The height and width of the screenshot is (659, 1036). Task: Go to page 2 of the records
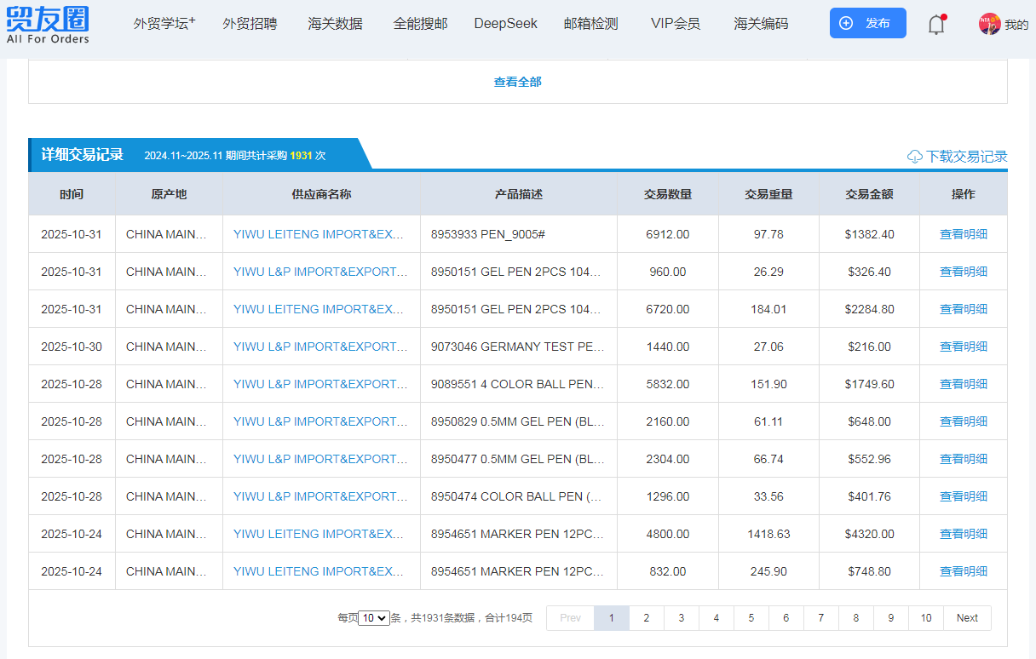click(646, 618)
